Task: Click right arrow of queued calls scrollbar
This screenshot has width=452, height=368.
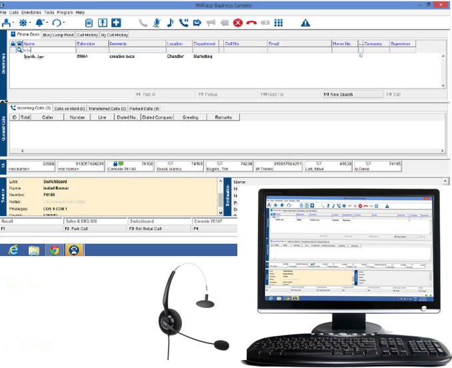Action: [x=443, y=151]
